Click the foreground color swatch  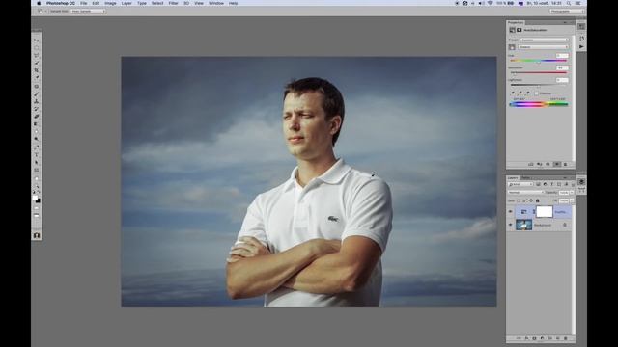(x=35, y=198)
